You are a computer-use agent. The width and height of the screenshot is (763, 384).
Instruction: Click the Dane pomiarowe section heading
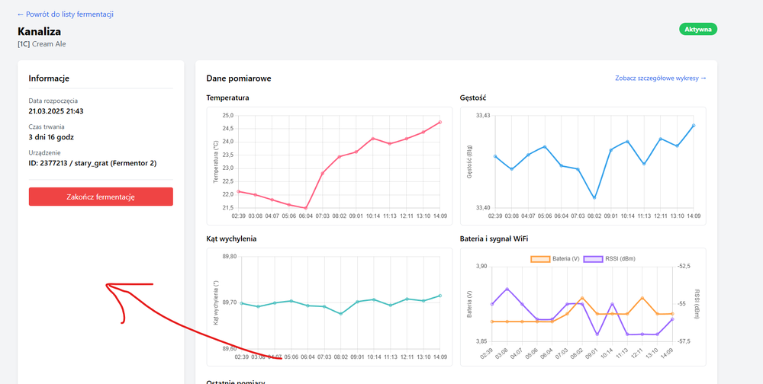point(238,78)
